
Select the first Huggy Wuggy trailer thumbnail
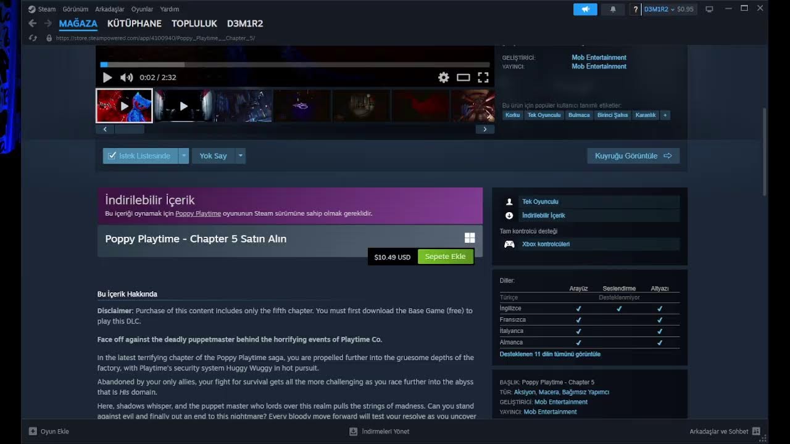click(x=124, y=106)
